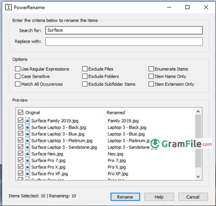Uncheck Surface Neo.jpg row
The height and width of the screenshot is (206, 216).
pyautogui.click(x=20, y=153)
